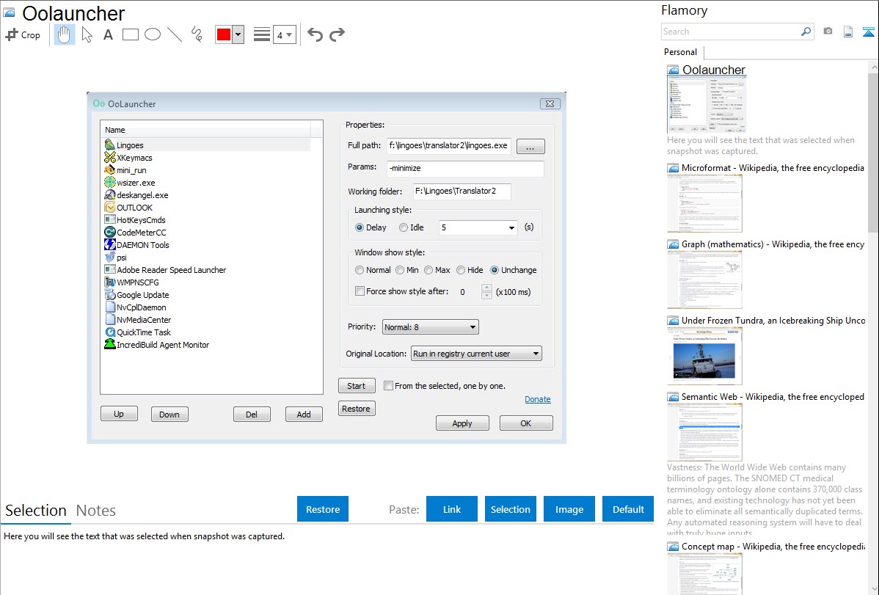Choose the arrow pointer tool
879x595 pixels.
(x=87, y=34)
